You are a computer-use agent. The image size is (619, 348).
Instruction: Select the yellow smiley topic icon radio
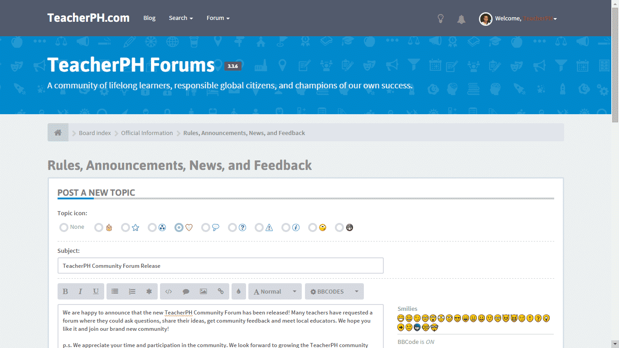[313, 227]
